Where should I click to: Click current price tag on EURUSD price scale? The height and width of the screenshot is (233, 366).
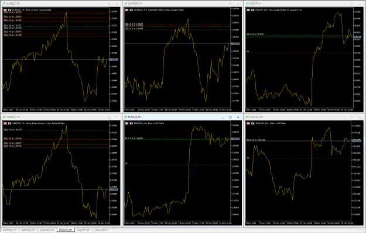235,139
